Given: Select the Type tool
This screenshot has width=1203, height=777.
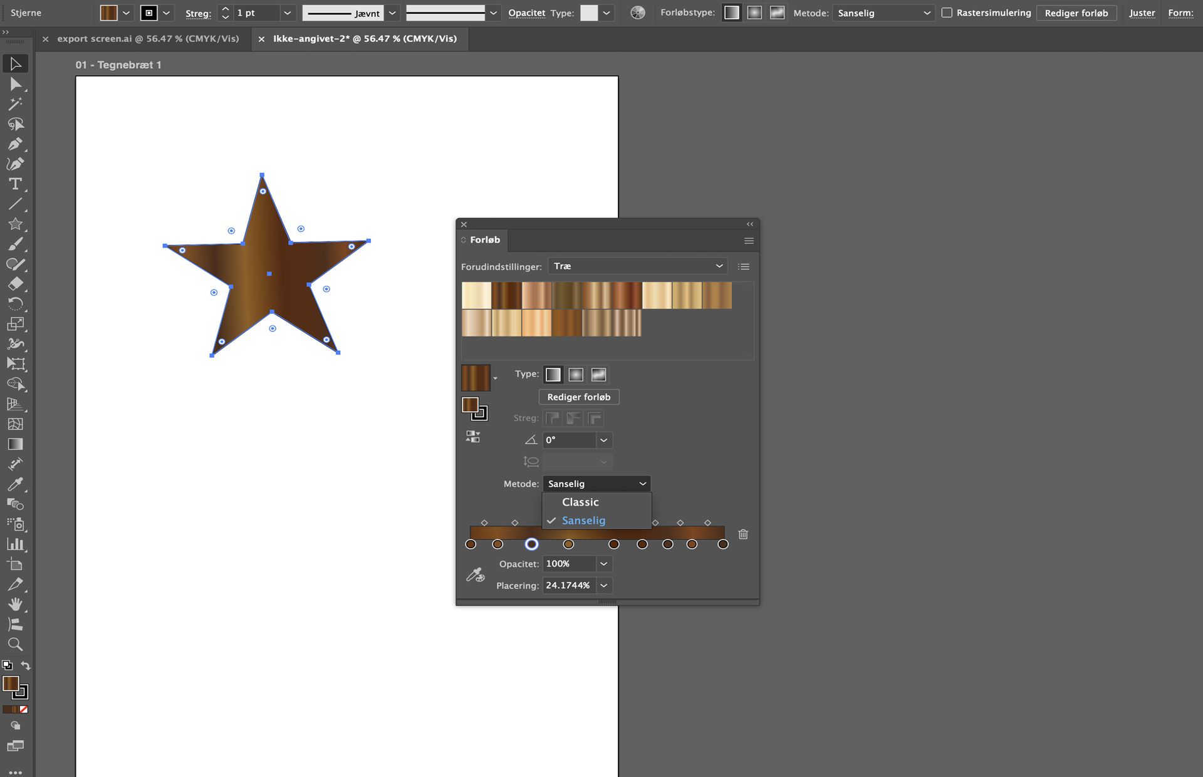Looking at the screenshot, I should 15,184.
